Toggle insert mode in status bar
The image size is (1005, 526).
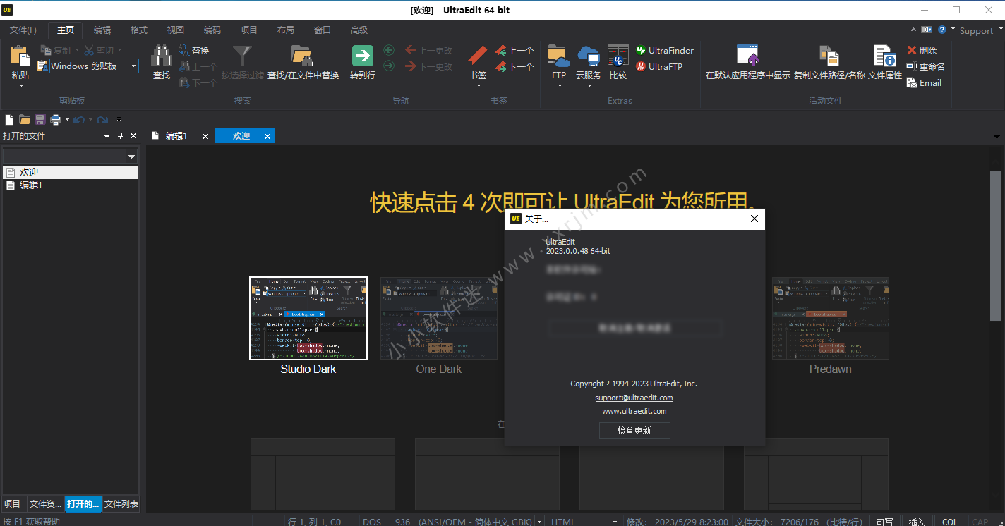(917, 522)
